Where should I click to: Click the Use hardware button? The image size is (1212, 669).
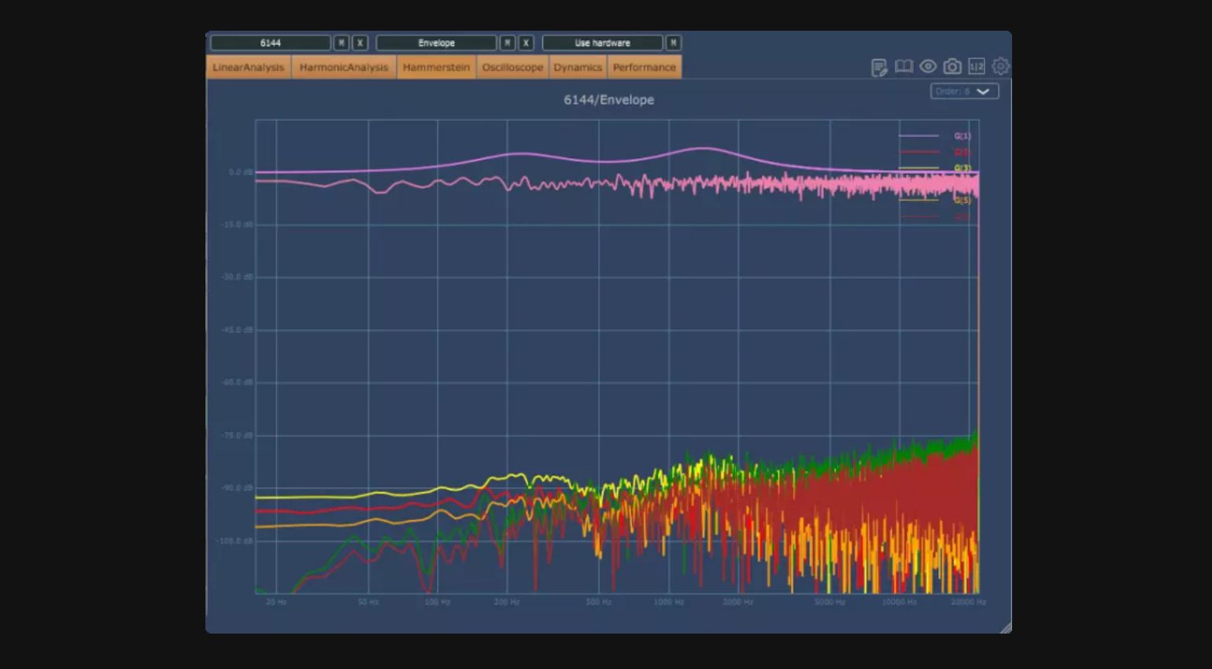pyautogui.click(x=602, y=43)
